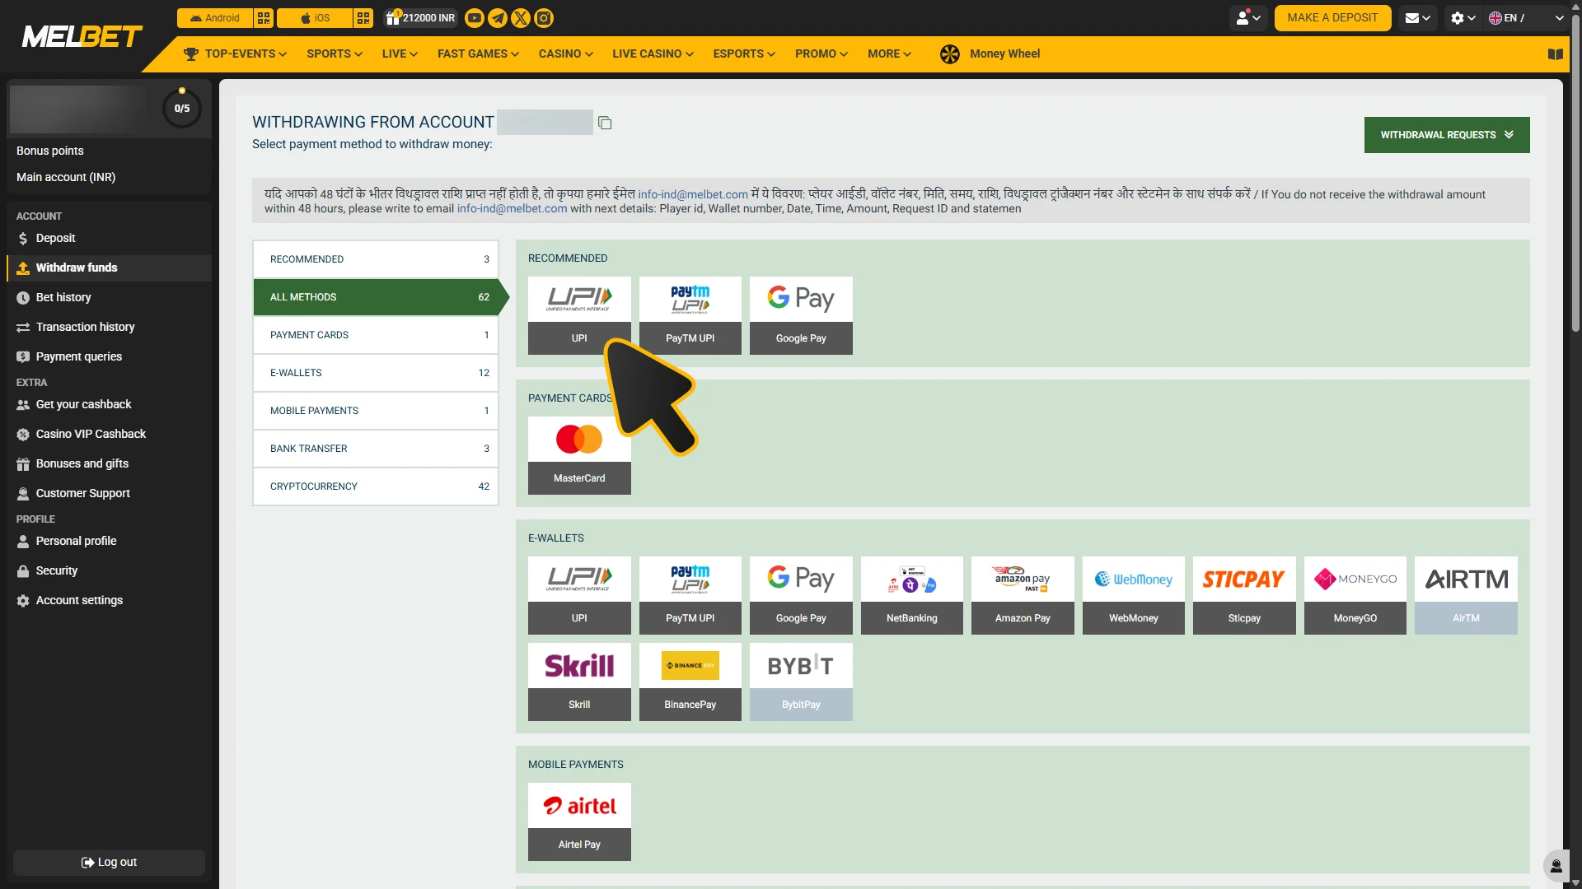The image size is (1582, 889).
Task: Choose the MoneyGO e-wallet
Action: pyautogui.click(x=1355, y=596)
